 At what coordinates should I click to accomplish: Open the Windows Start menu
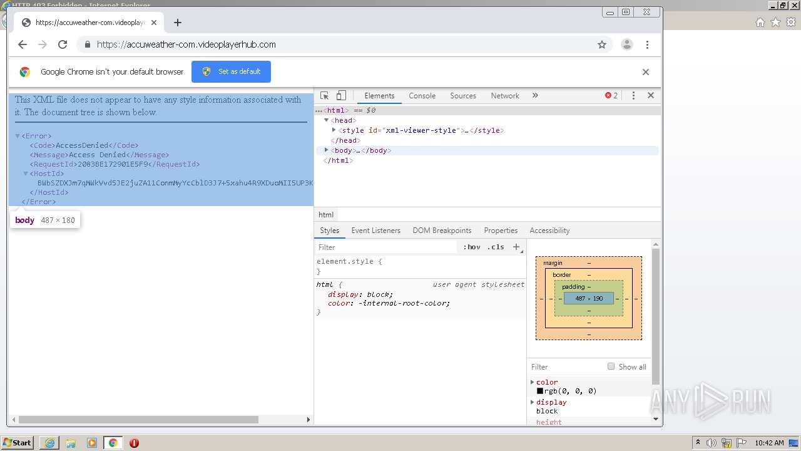click(x=18, y=443)
